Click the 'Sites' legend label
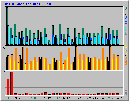The height and width of the screenshot is (101, 129). (126, 61)
